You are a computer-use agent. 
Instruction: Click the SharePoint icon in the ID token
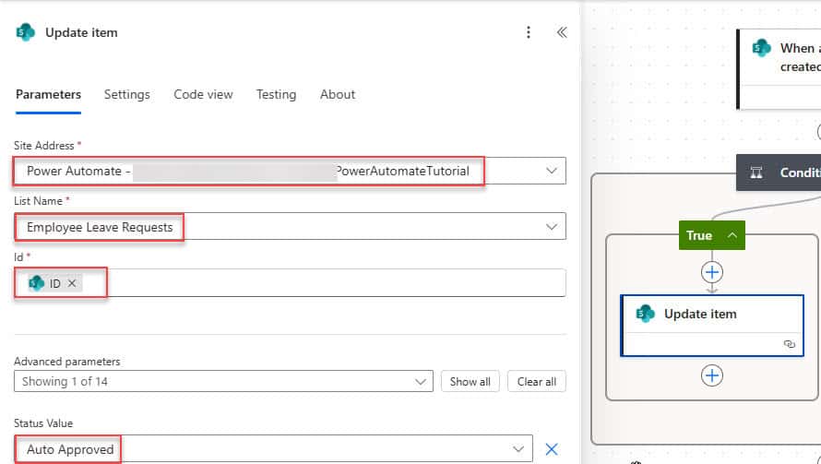[x=36, y=283]
